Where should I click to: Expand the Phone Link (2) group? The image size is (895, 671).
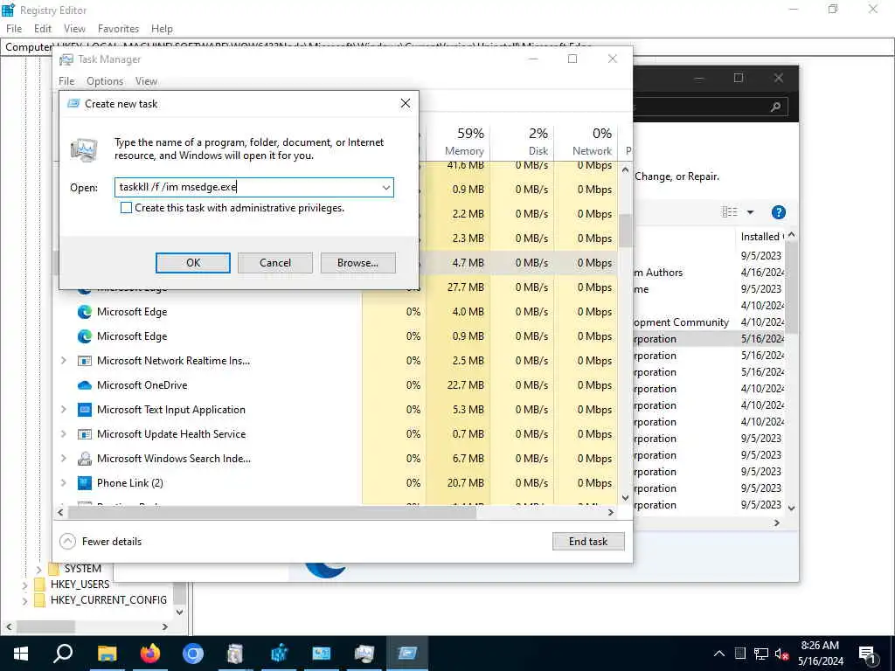(x=63, y=483)
